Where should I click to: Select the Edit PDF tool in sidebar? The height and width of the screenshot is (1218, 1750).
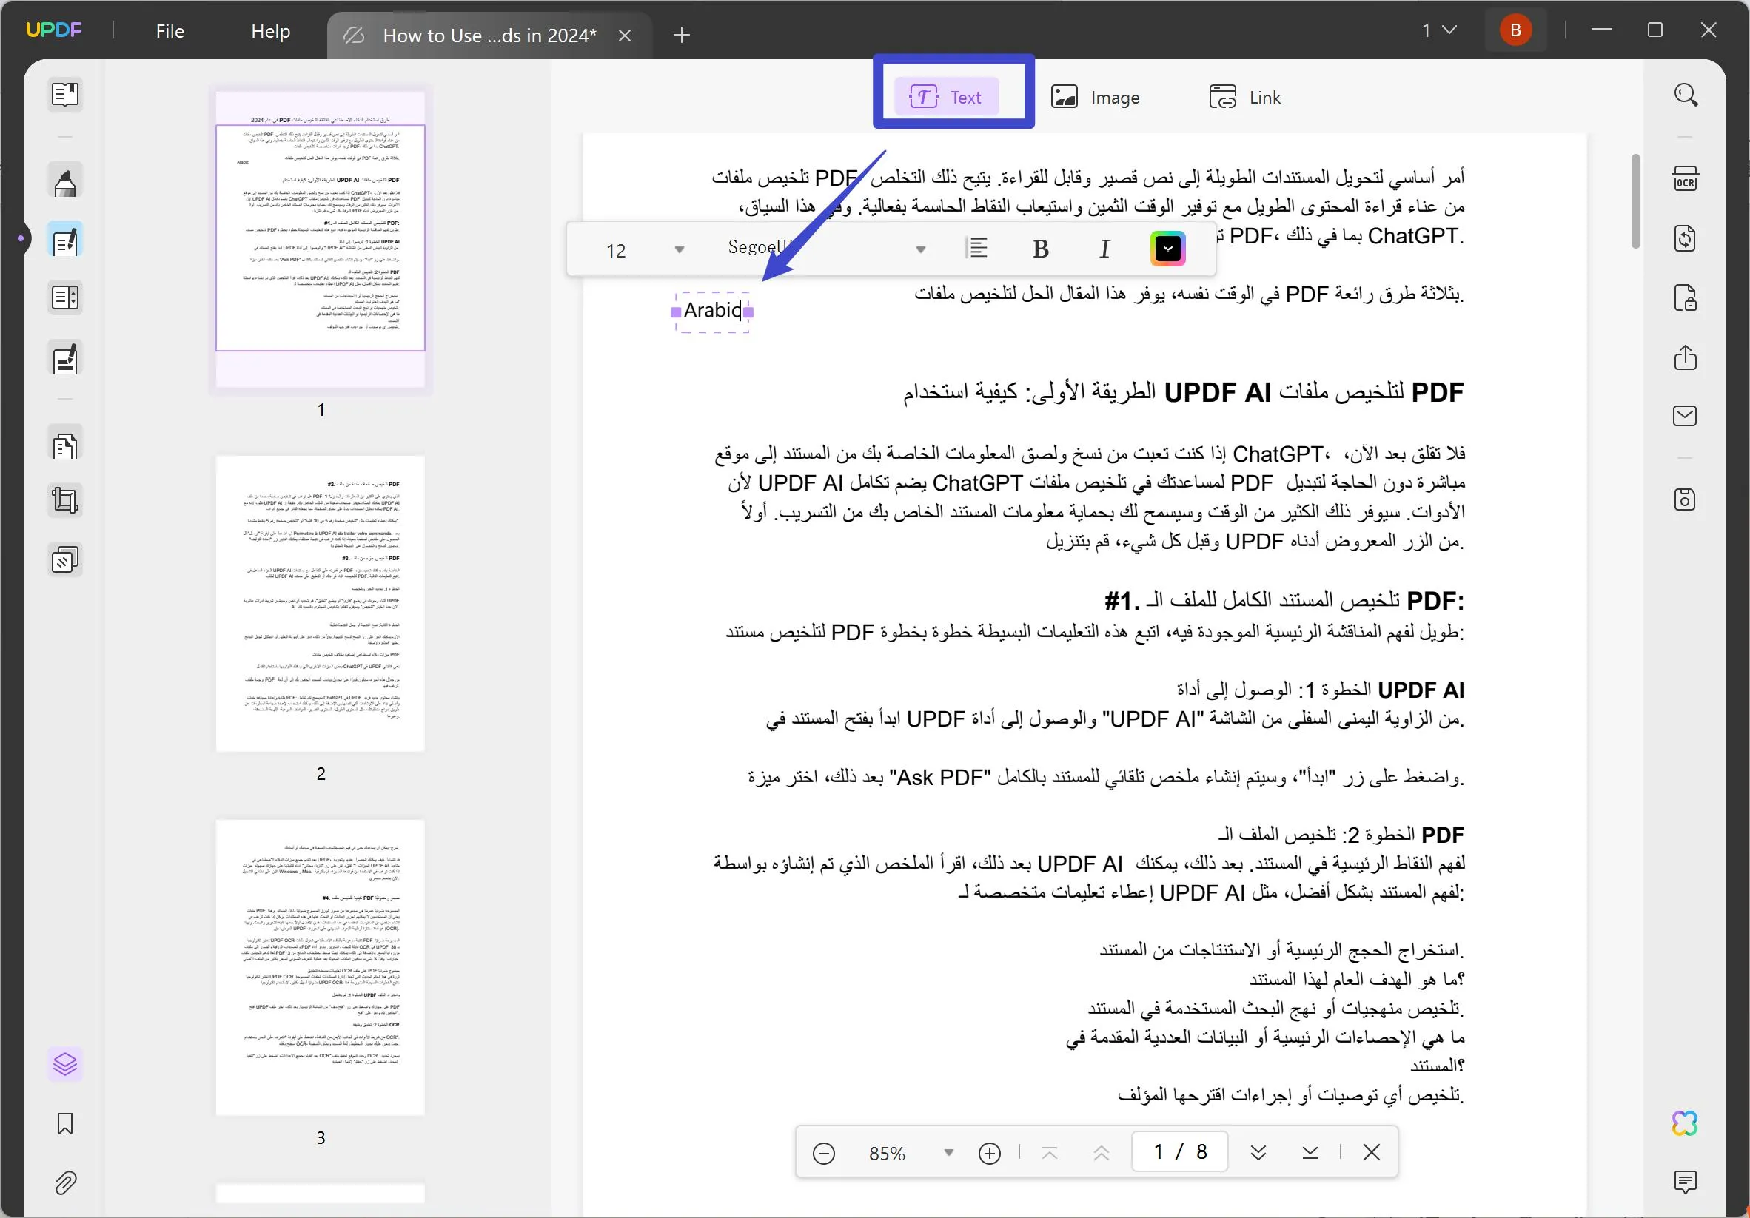(x=65, y=240)
